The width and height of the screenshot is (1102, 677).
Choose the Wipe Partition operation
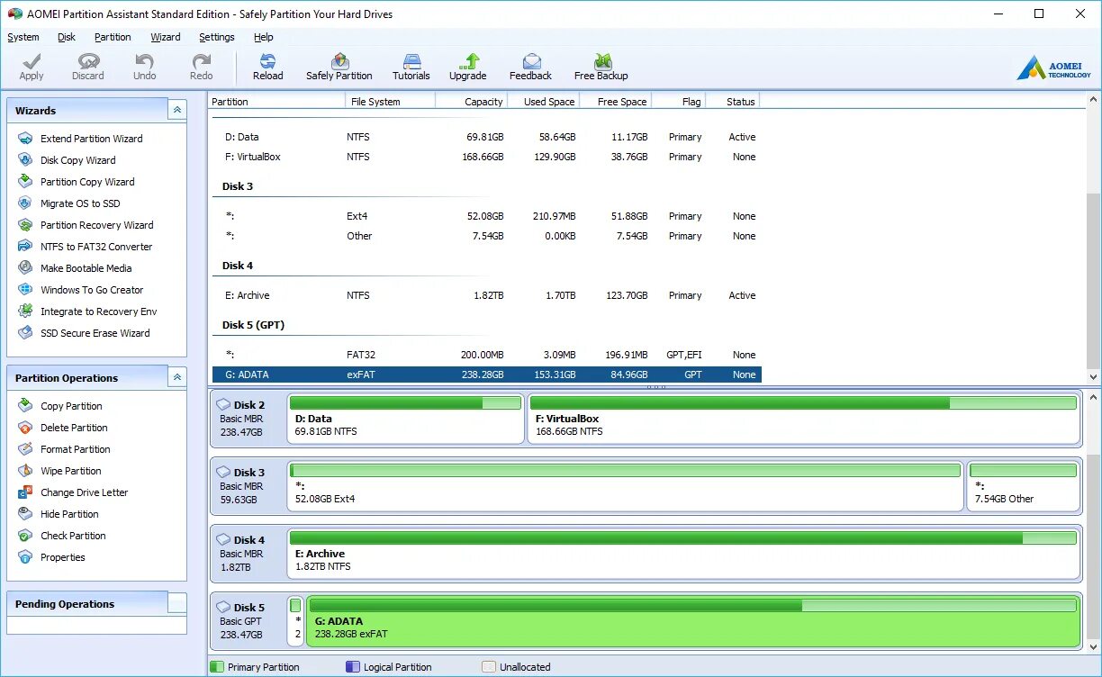[70, 471]
